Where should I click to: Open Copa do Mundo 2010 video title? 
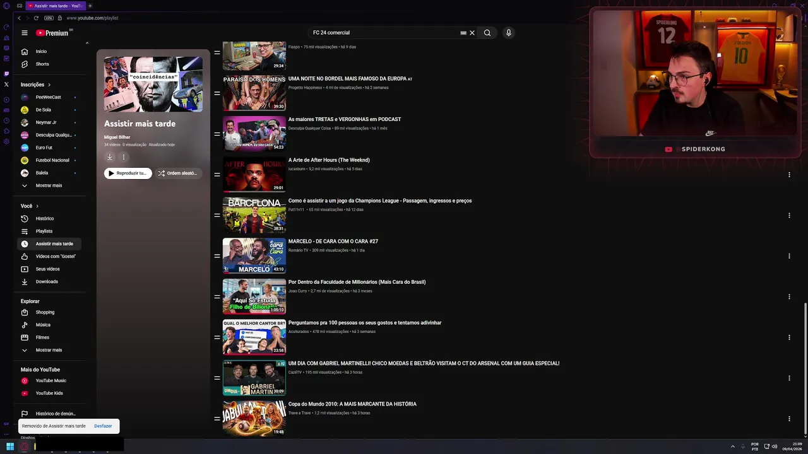pyautogui.click(x=352, y=404)
